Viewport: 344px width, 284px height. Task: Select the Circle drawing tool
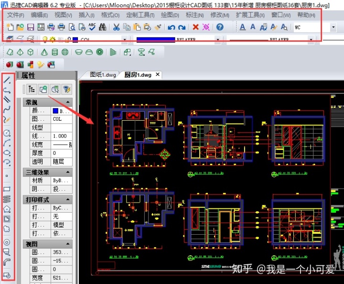(7, 133)
